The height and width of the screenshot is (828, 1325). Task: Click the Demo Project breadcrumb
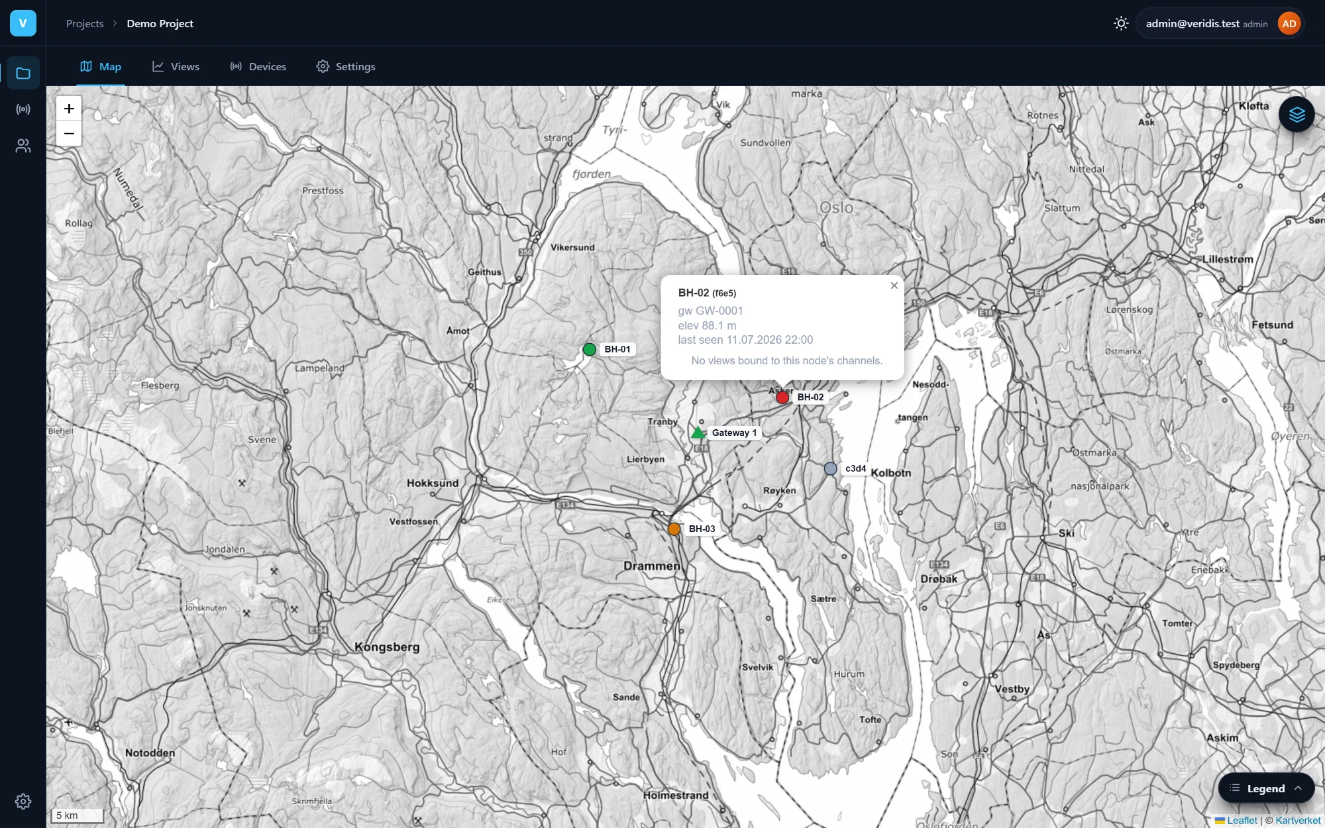160,23
